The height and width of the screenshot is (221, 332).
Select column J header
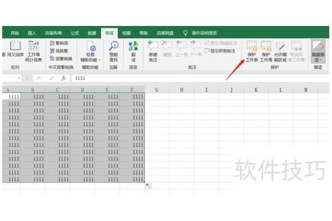(231, 90)
